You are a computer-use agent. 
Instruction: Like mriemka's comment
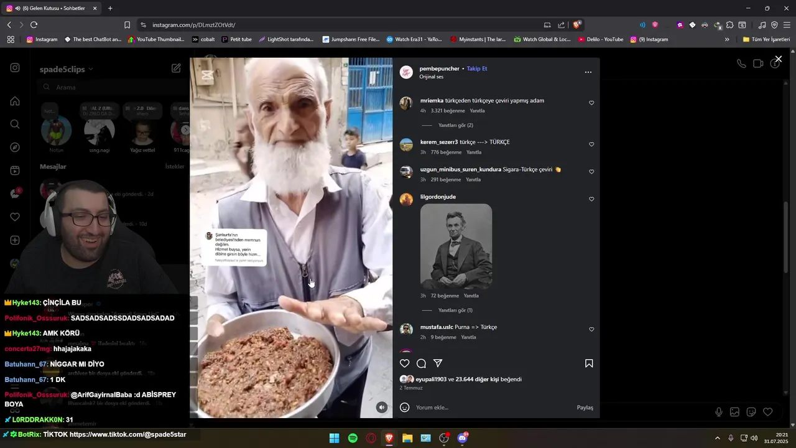pos(591,103)
